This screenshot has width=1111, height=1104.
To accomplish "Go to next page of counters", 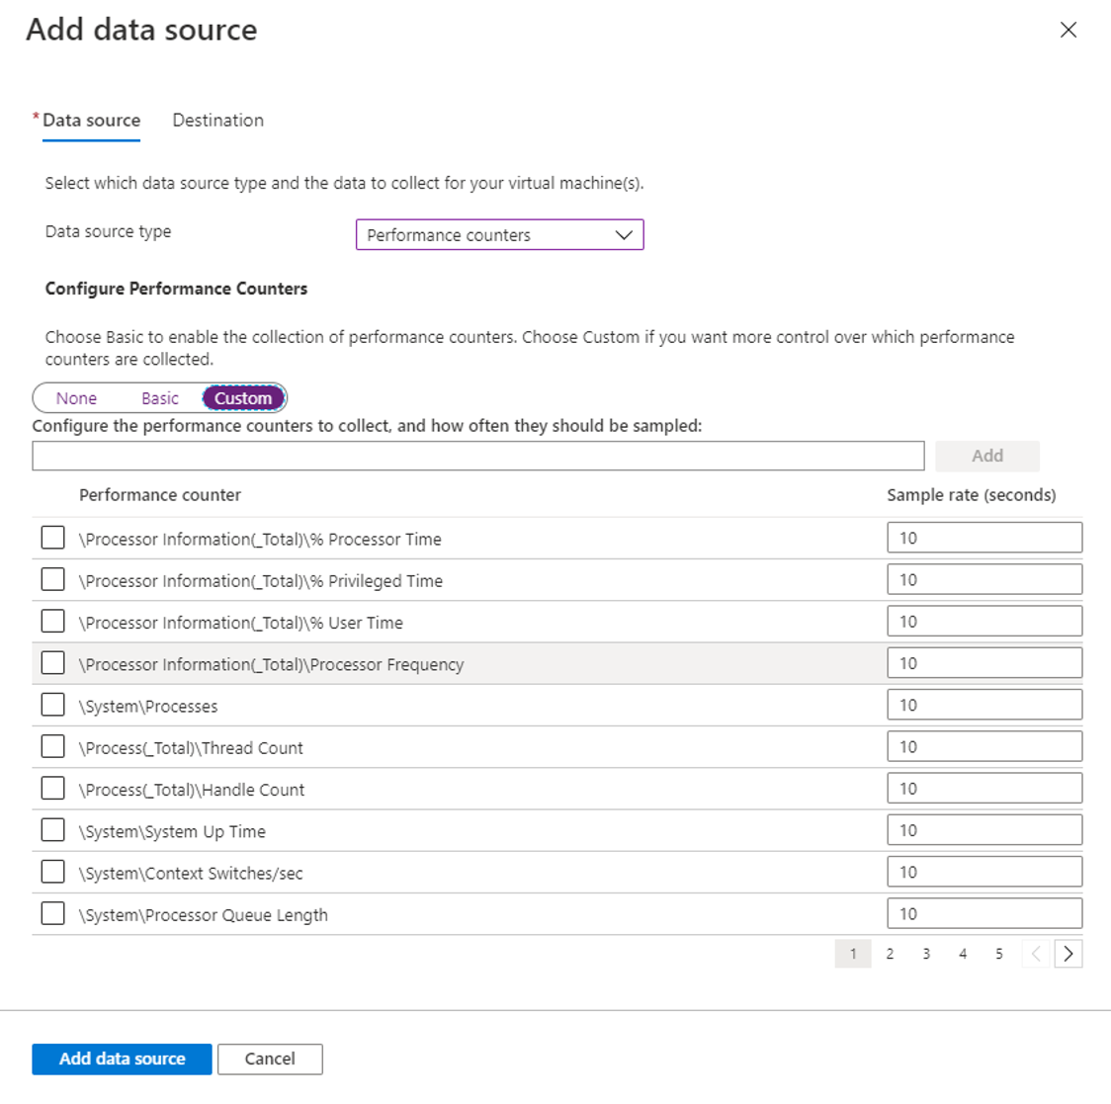I will coord(1068,954).
